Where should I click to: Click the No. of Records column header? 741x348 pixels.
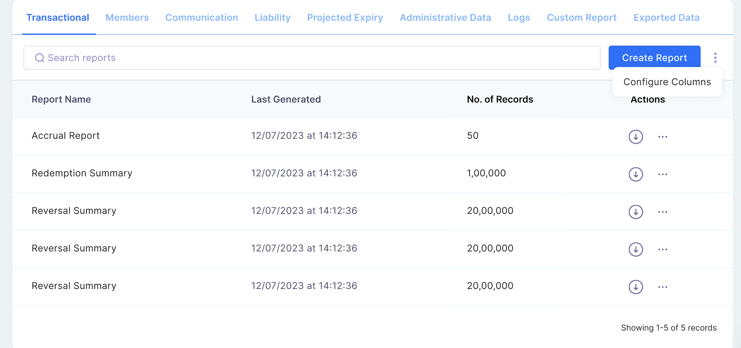pos(500,99)
